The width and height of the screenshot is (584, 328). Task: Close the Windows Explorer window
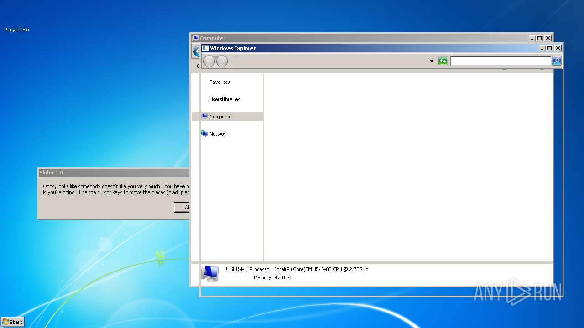[x=558, y=48]
